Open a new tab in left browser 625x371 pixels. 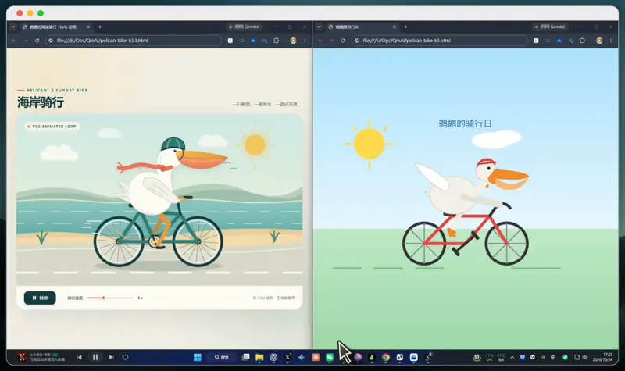[x=100, y=27]
